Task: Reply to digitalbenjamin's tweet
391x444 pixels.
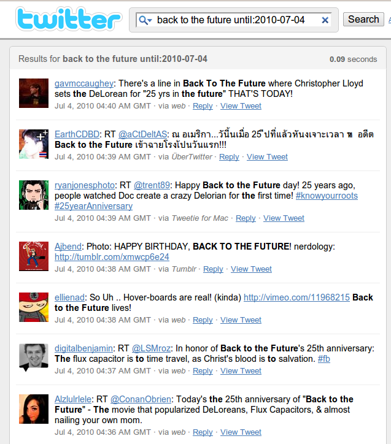Action: point(203,371)
